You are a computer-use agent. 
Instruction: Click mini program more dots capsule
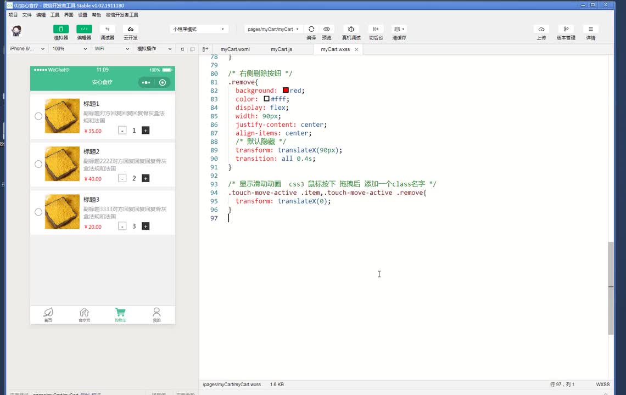[146, 83]
